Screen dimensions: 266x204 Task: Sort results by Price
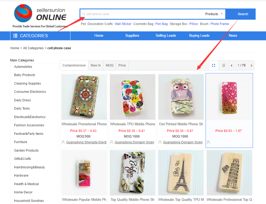pyautogui.click(x=122, y=65)
